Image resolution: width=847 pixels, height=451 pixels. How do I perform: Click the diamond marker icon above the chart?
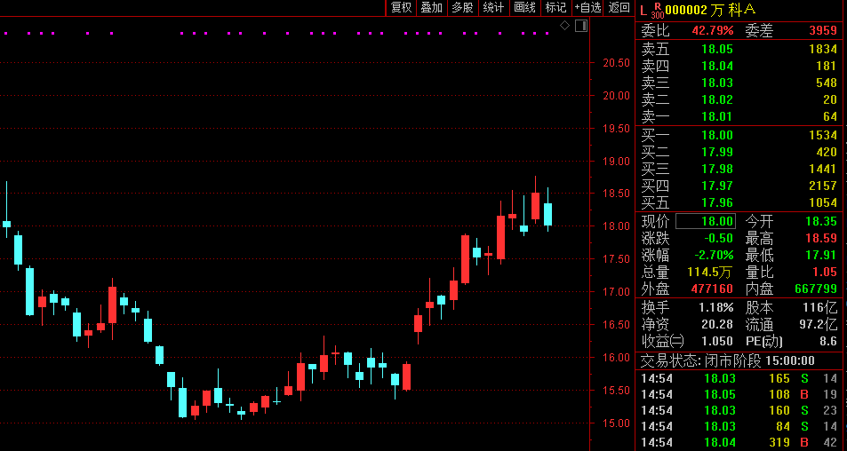pos(565,26)
